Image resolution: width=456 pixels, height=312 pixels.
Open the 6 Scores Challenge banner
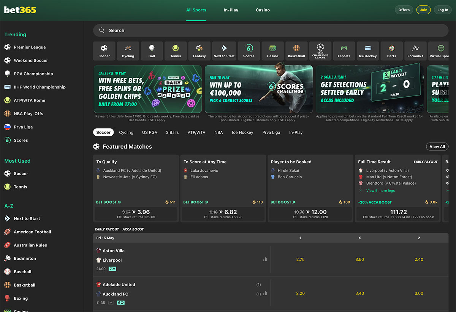pos(259,89)
